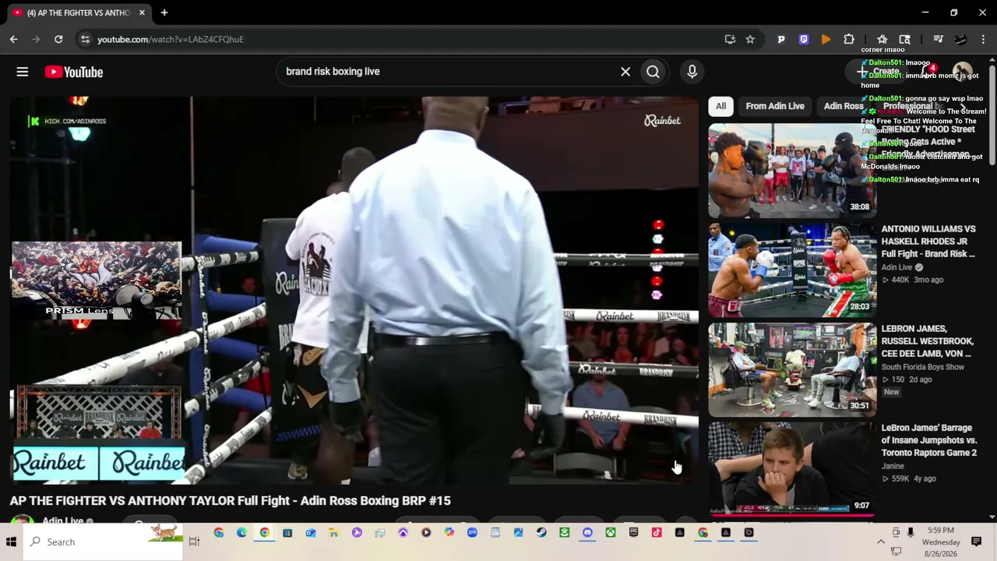
Task: Open Windows Task View
Action: pos(194,542)
